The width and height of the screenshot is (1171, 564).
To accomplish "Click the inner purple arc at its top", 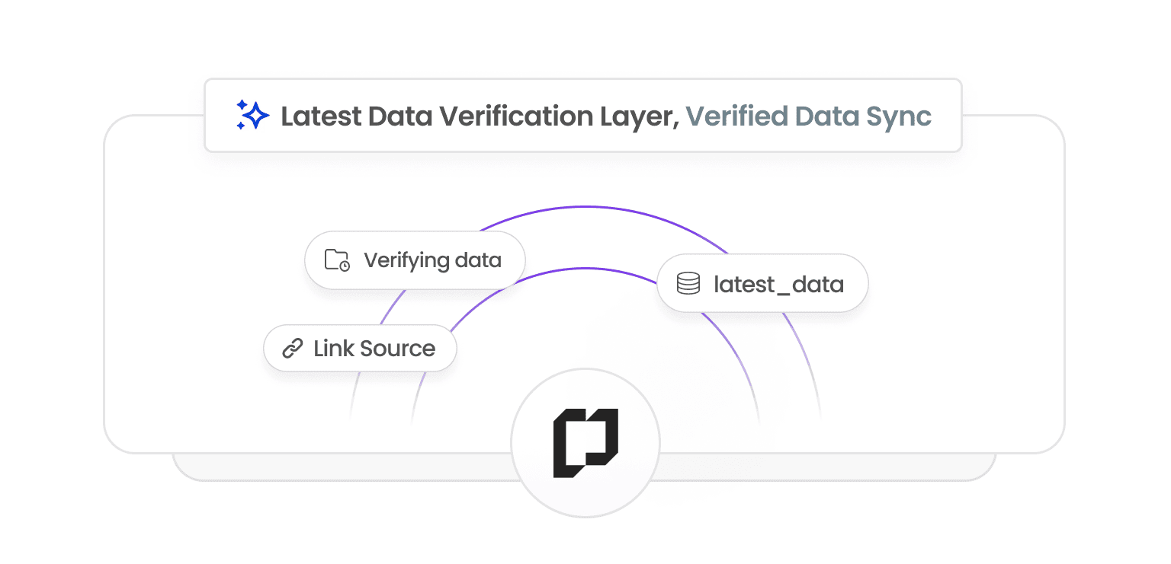I will click(x=585, y=268).
